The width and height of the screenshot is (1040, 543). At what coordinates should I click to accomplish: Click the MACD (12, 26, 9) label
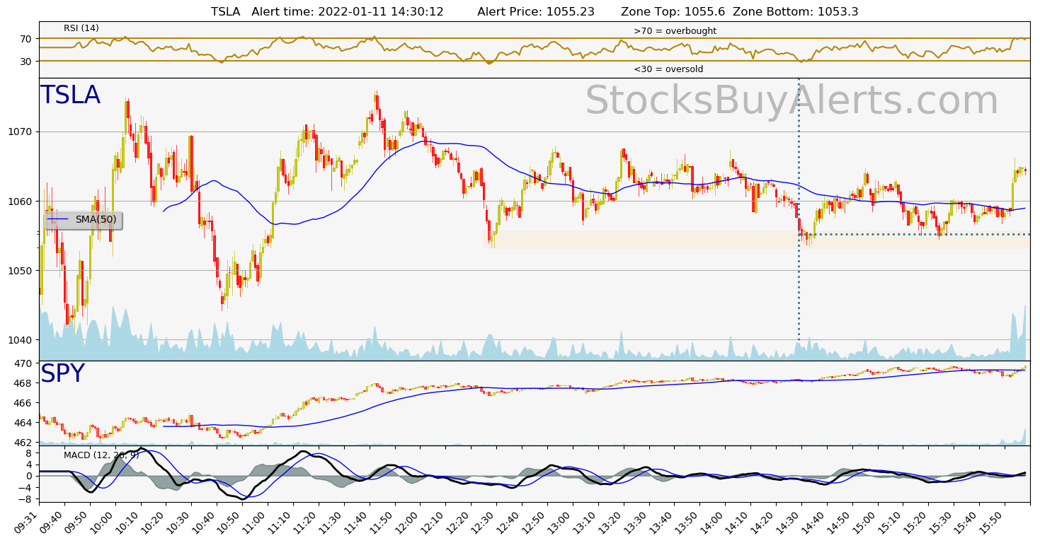[x=101, y=455]
